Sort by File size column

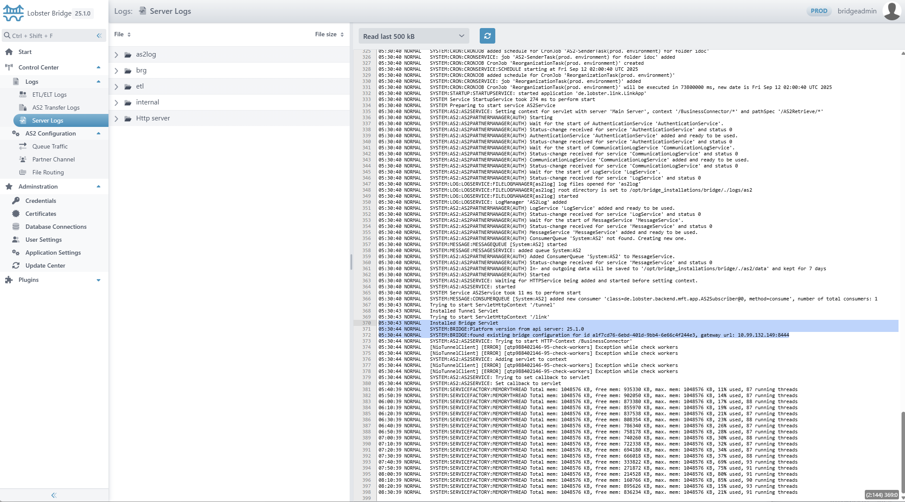pyautogui.click(x=329, y=34)
